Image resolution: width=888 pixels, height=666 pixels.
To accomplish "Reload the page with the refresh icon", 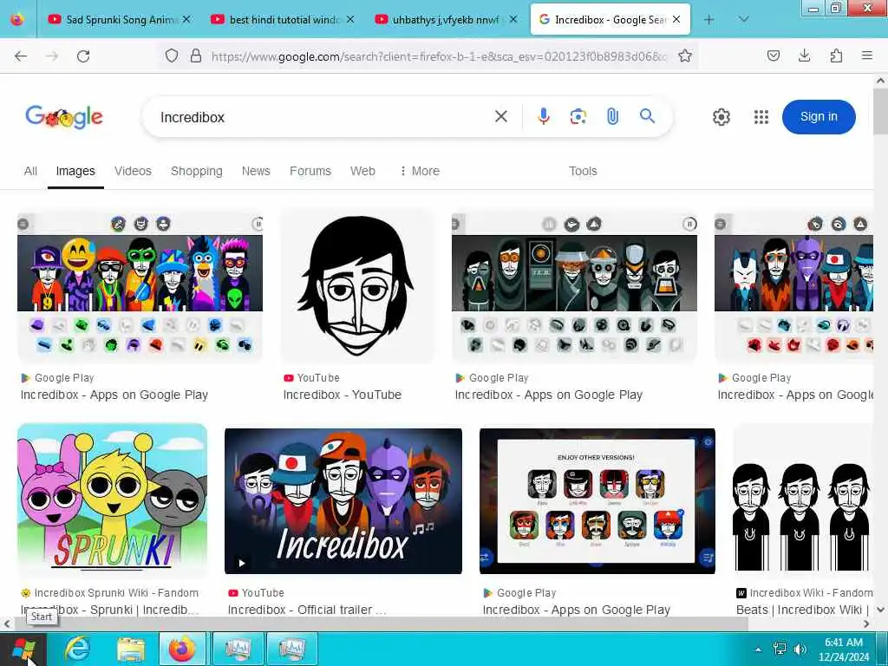I will point(83,56).
